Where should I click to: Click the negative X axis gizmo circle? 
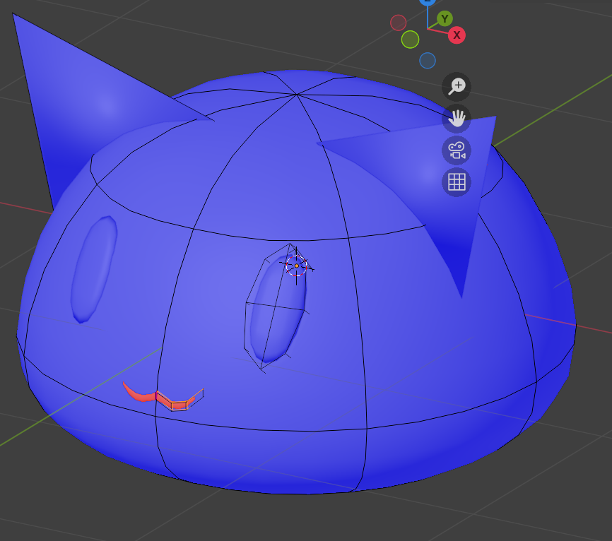(x=398, y=23)
